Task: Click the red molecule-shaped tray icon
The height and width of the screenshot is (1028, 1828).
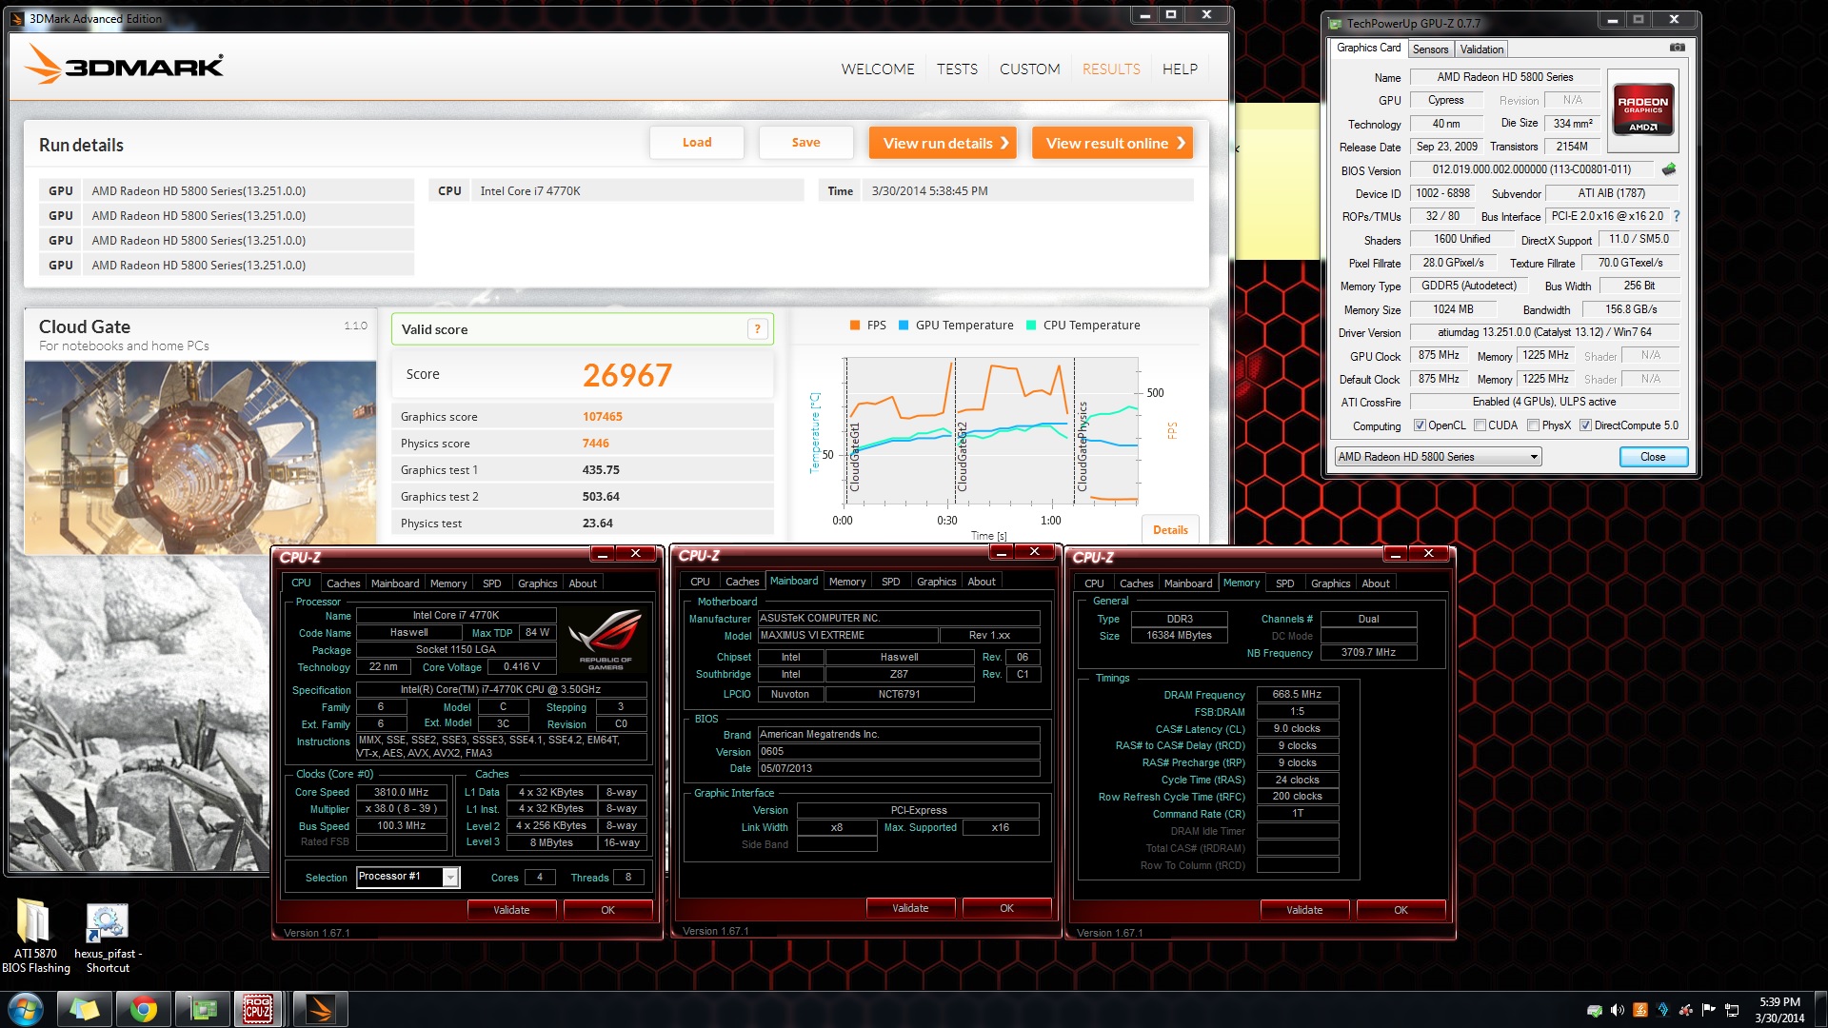Action: (x=1685, y=1010)
